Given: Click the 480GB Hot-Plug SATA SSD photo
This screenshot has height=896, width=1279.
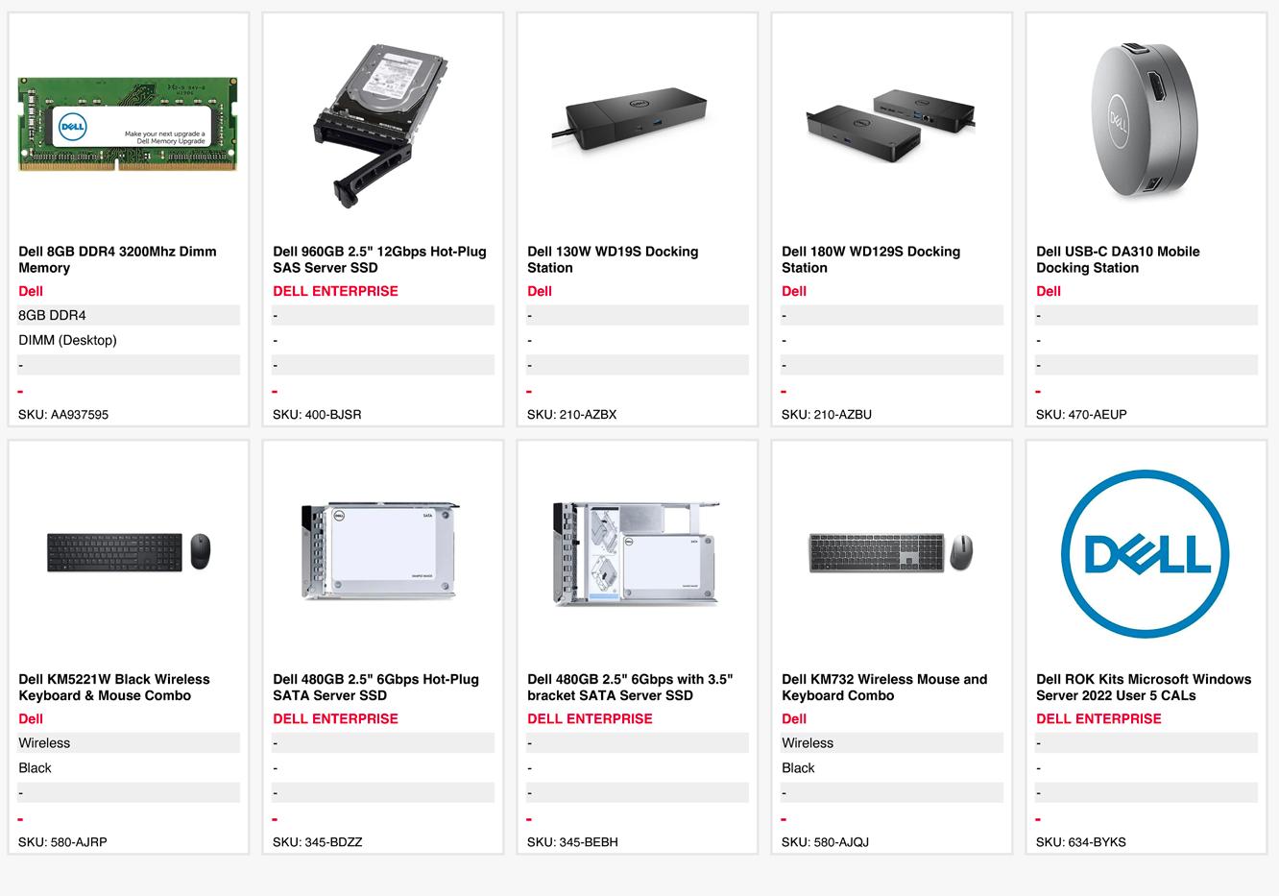Looking at the screenshot, I should (x=381, y=552).
